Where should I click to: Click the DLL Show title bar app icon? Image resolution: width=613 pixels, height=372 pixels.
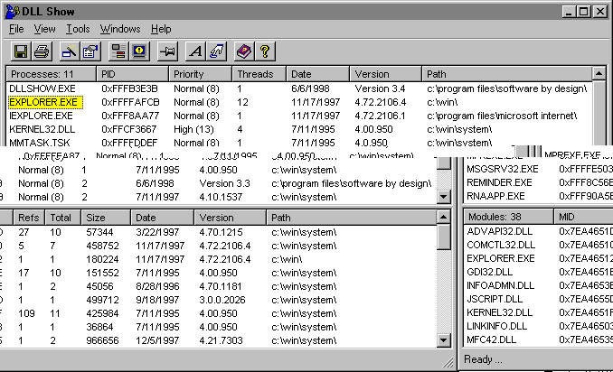(13, 12)
